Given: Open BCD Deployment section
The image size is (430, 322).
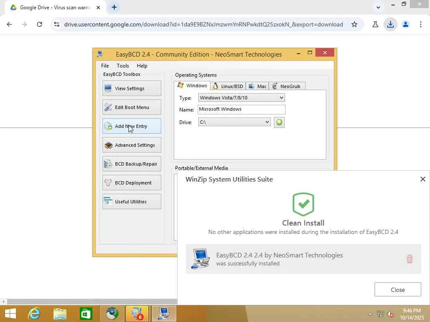Looking at the screenshot, I should [131, 183].
